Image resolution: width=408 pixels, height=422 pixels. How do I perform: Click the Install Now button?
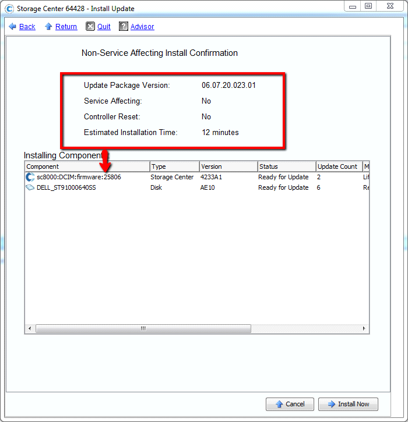click(x=348, y=404)
